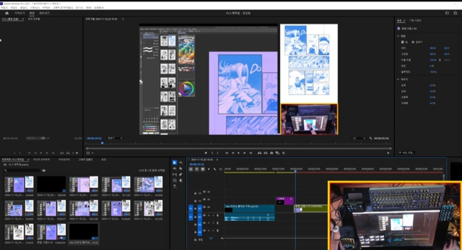Select the Hand tool

(x=181, y=180)
